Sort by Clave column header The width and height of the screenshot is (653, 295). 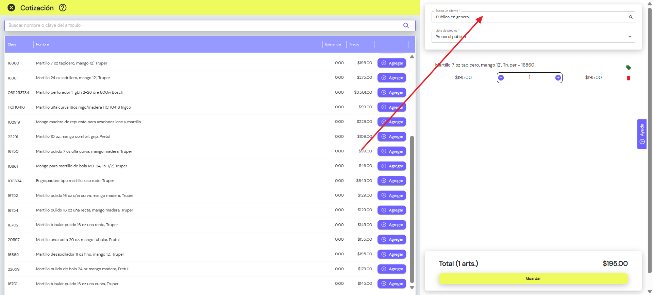pos(12,44)
